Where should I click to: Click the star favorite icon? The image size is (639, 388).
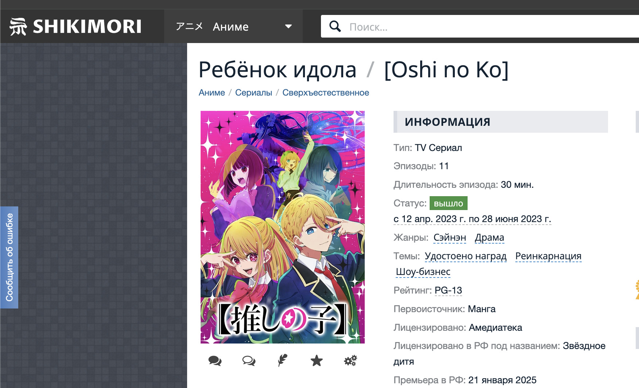coord(317,361)
